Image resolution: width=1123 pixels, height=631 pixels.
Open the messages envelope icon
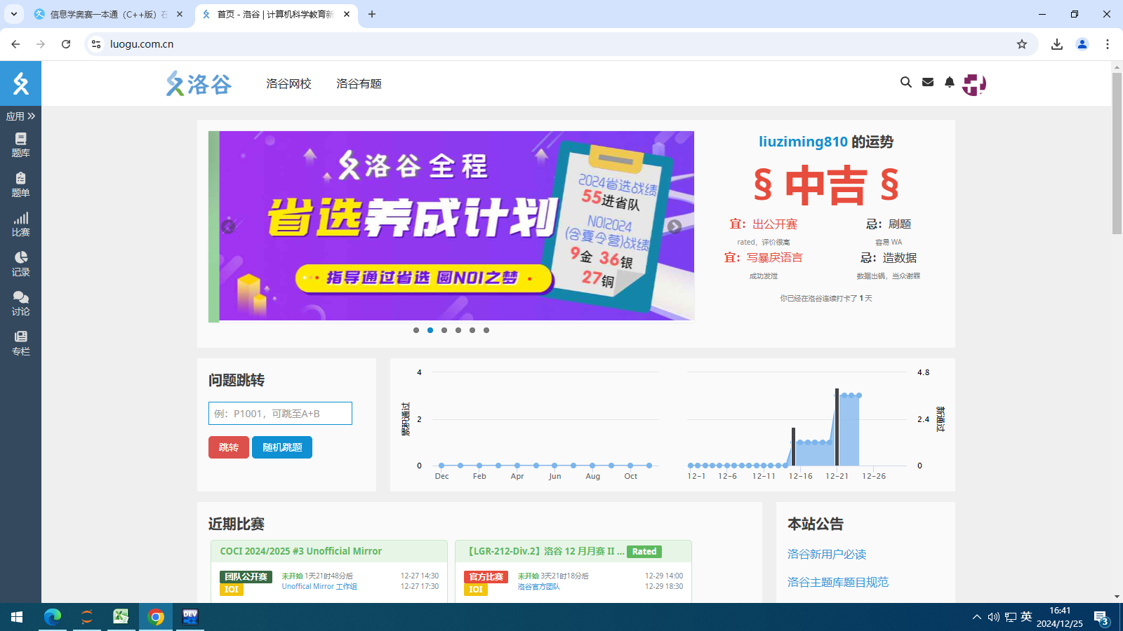928,82
